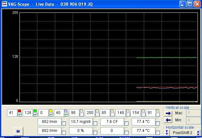Close the VAG-Scope window
The height and width of the screenshot is (138, 202).
tap(197, 4)
